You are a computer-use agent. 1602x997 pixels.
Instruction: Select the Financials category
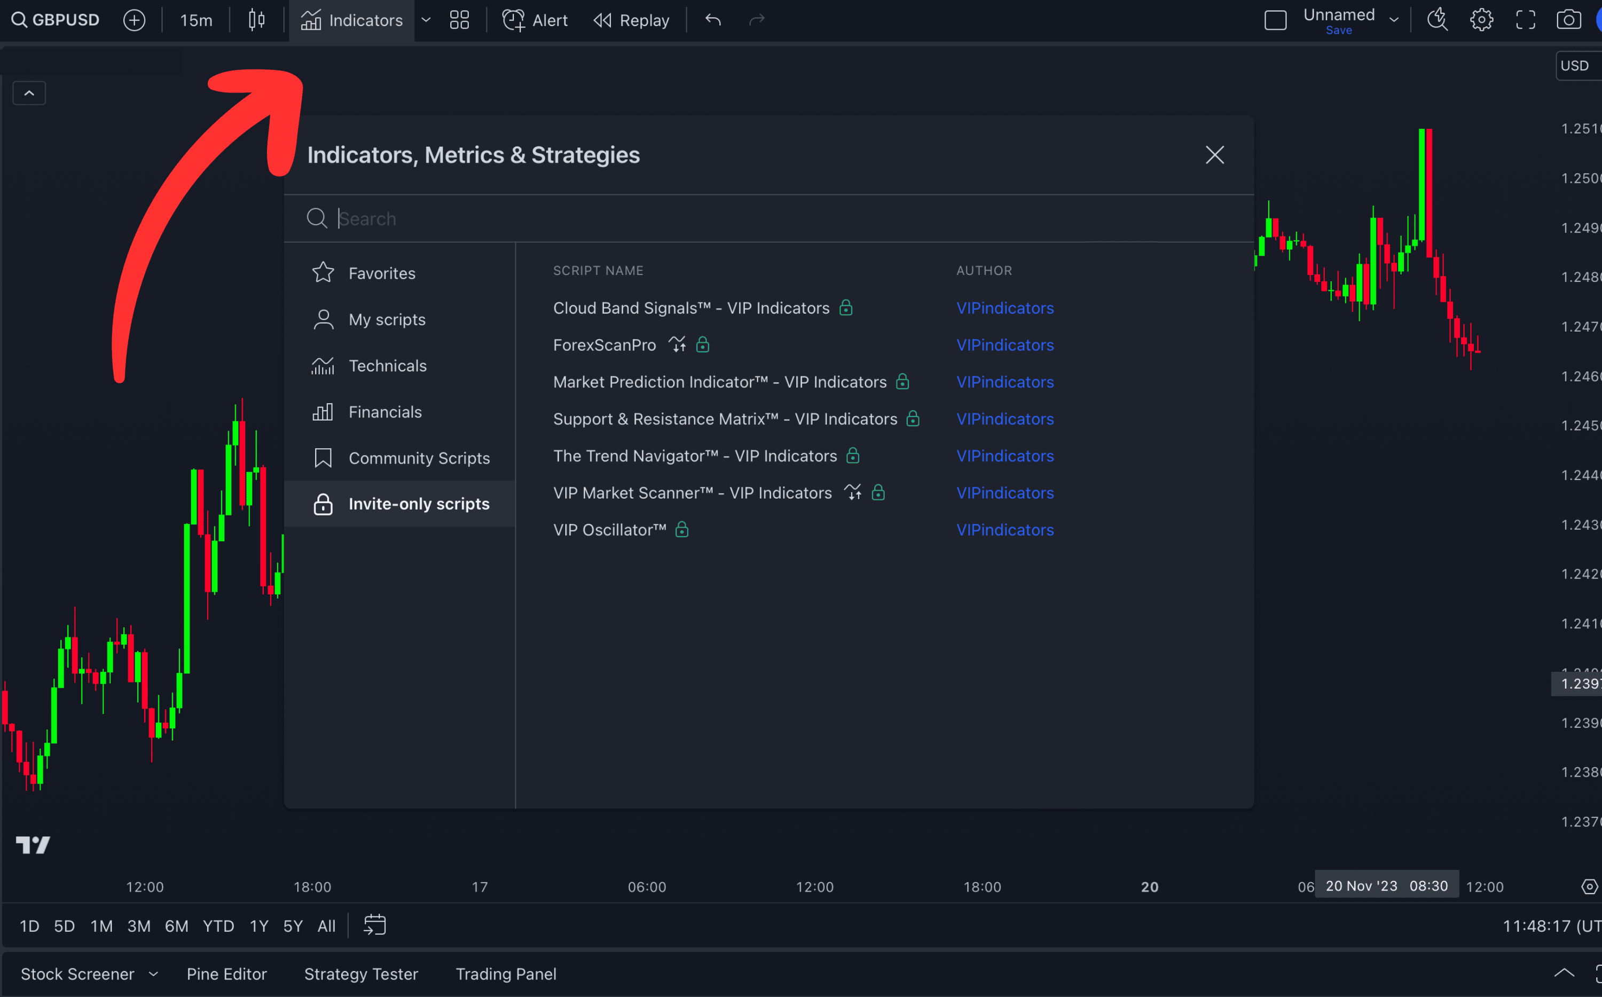click(399, 412)
